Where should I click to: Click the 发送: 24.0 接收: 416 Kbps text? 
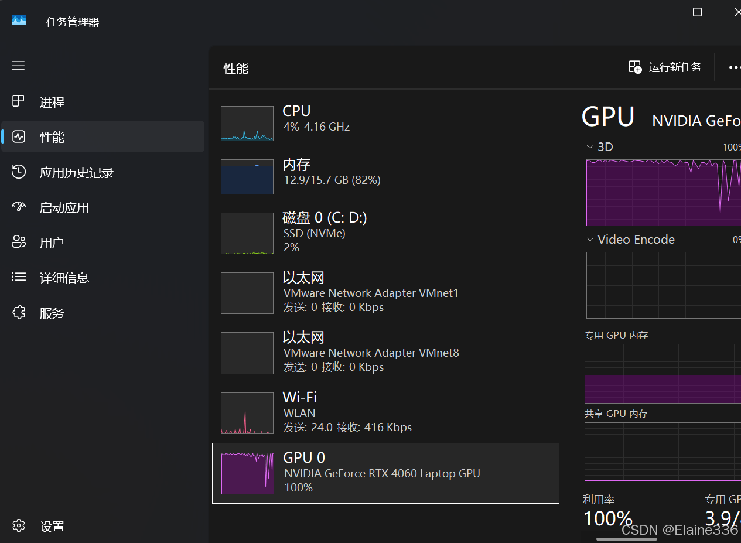[x=347, y=427]
